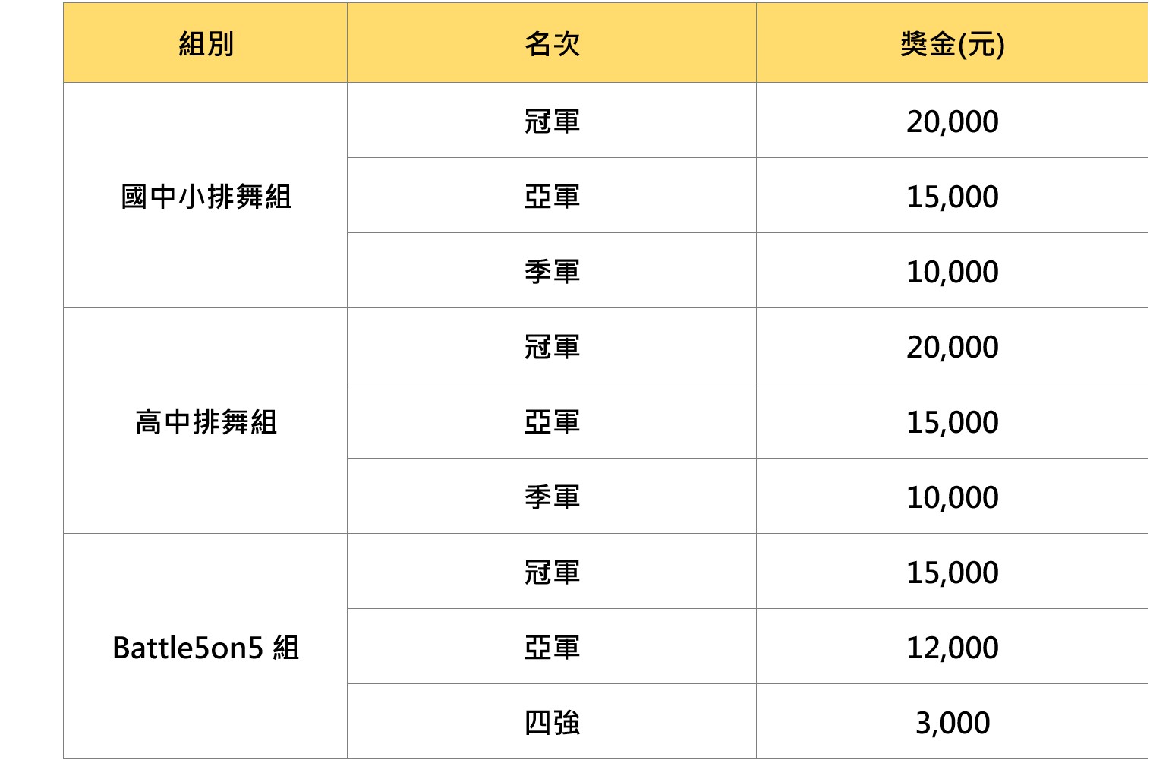Click 冠軍 in the 高中排舞組 rows
Viewport: 1150px width, 760px height.
point(552,345)
